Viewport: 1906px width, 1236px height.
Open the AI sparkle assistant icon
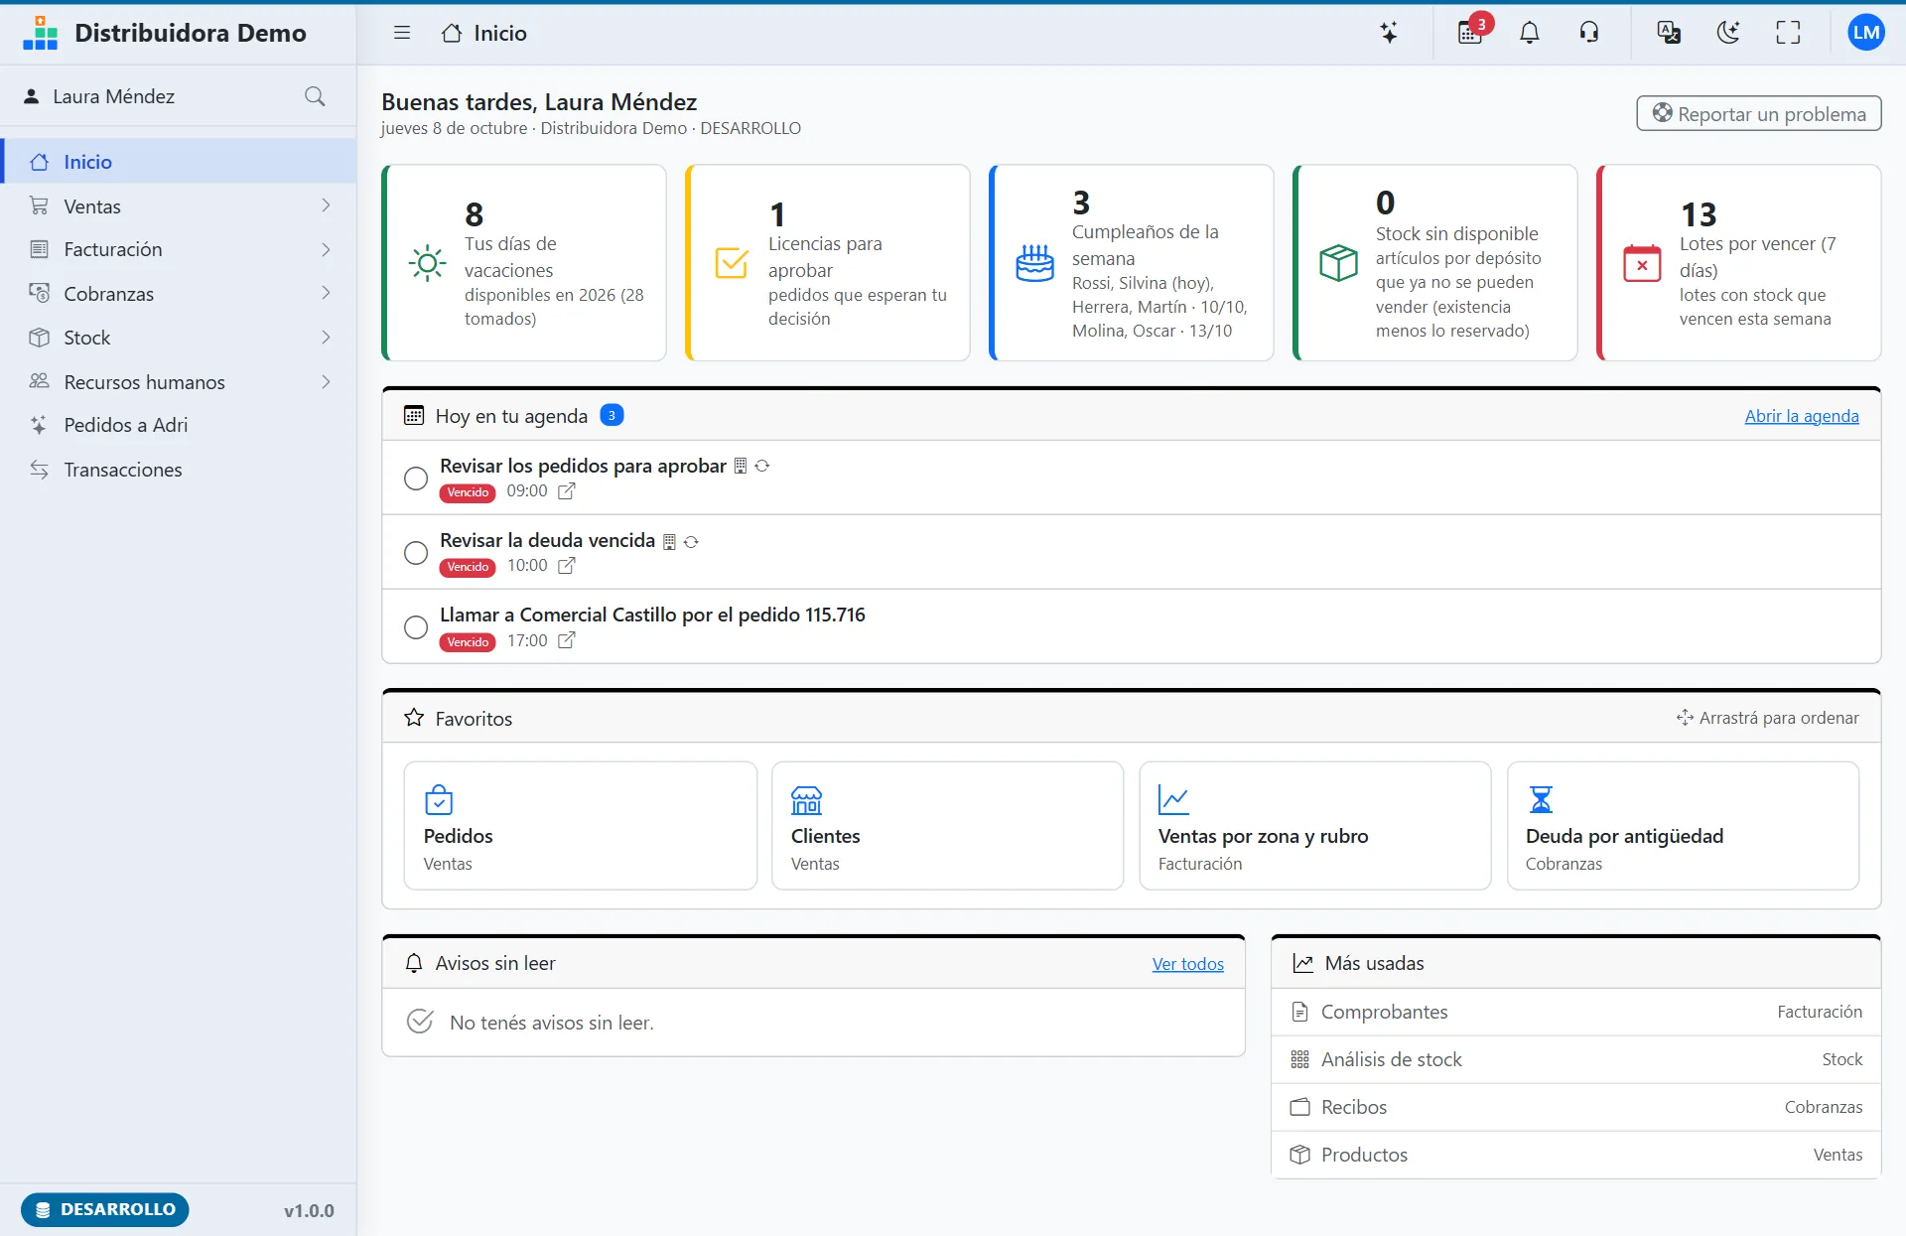[x=1389, y=33]
